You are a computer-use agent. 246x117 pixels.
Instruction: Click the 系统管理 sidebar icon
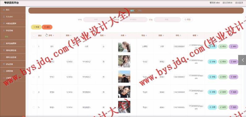(x=4, y=71)
